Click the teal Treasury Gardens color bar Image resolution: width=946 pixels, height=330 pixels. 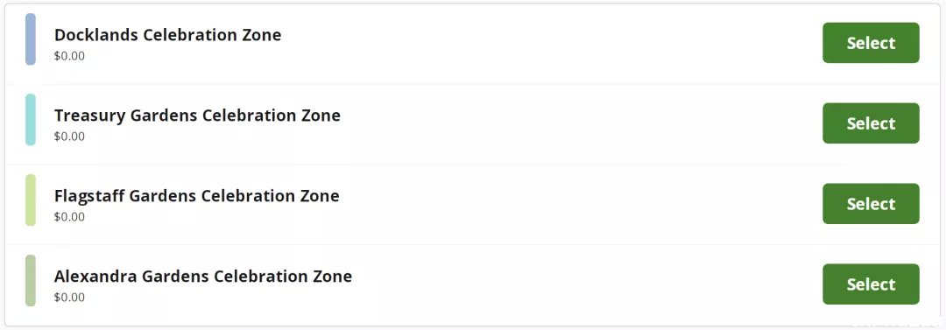(30, 119)
